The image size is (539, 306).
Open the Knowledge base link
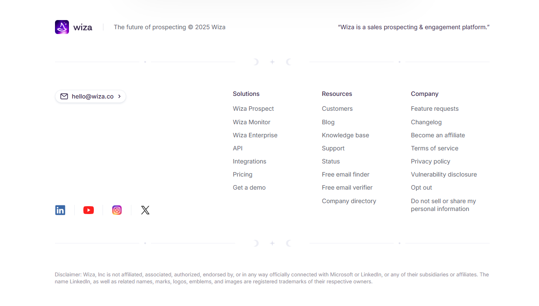point(345,135)
